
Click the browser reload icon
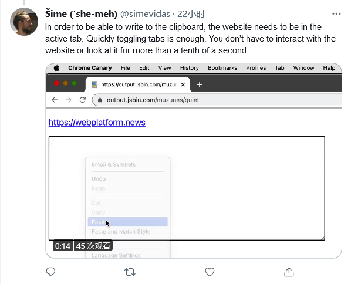click(83, 100)
